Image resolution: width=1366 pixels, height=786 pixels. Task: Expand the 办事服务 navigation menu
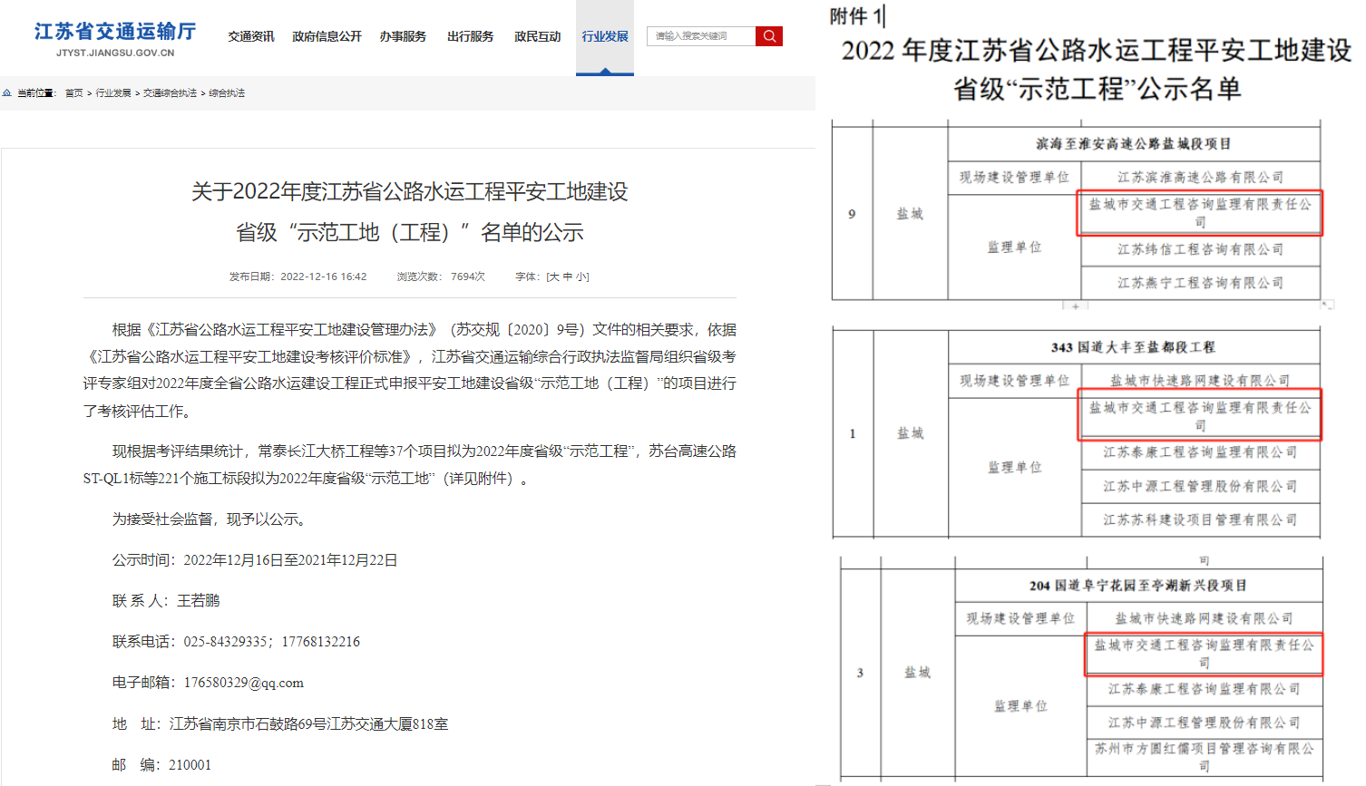coord(403,36)
